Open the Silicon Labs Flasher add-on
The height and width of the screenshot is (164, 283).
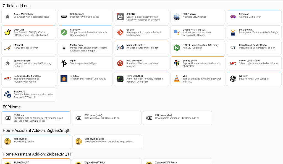coord(254,63)
